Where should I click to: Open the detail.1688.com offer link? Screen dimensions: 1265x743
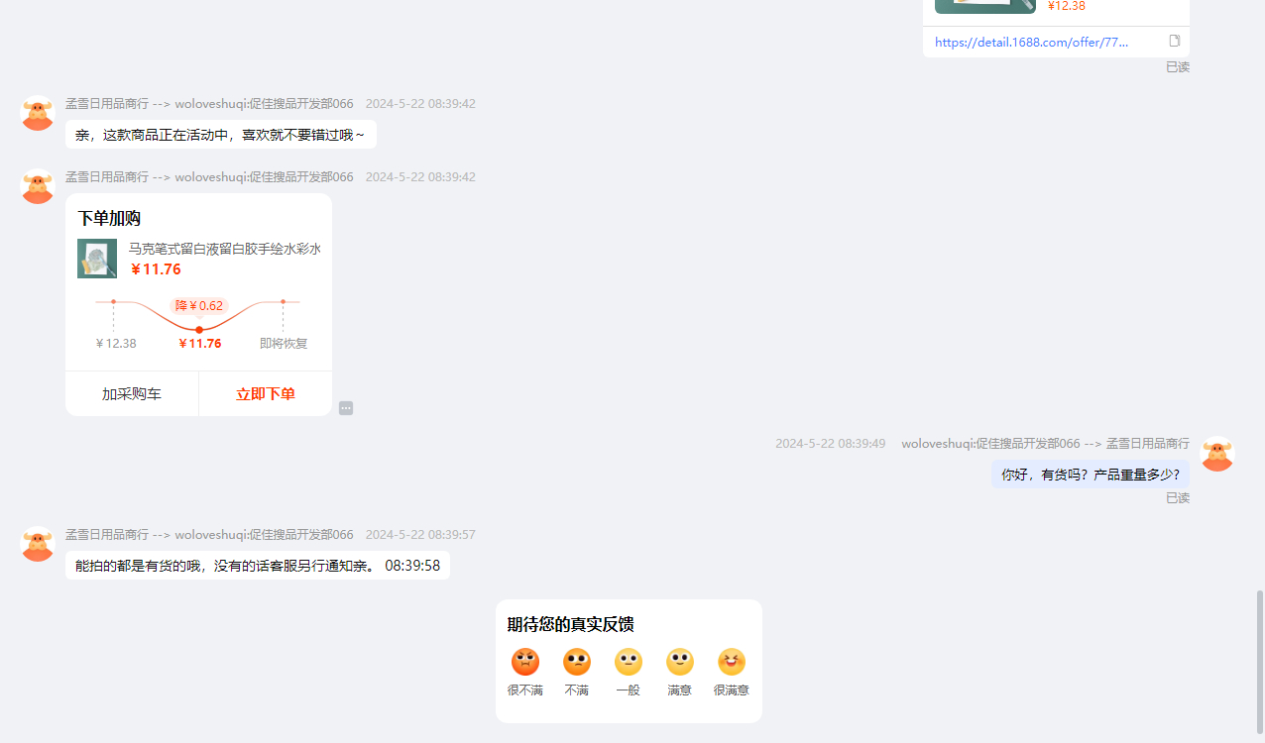(1031, 43)
